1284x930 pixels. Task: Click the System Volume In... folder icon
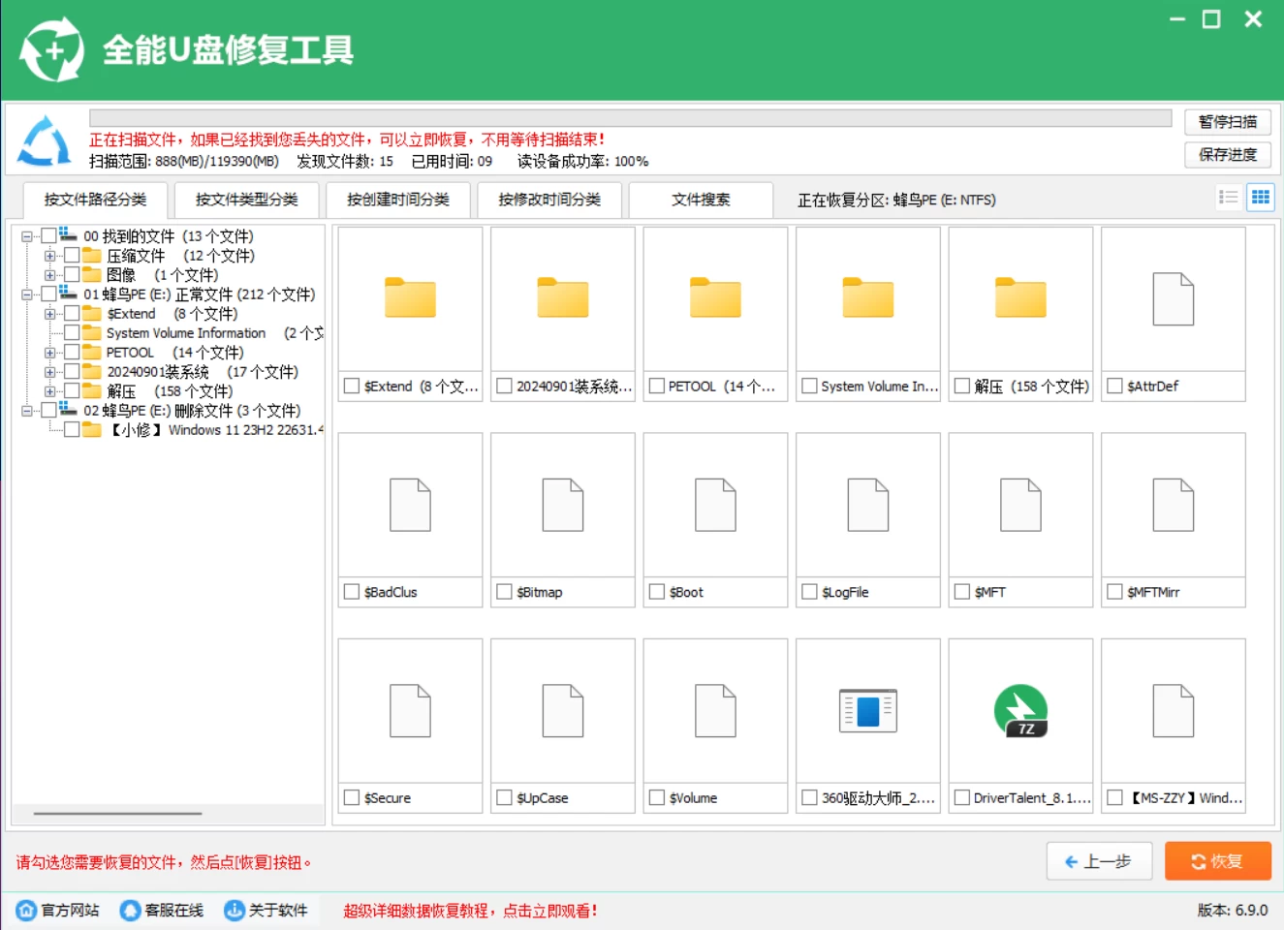(x=868, y=297)
